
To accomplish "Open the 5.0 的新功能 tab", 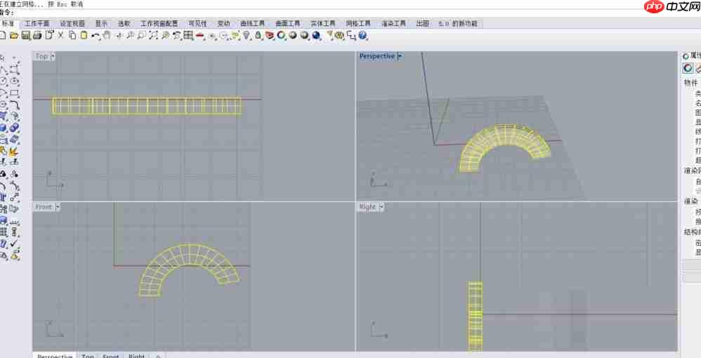I will pyautogui.click(x=458, y=24).
